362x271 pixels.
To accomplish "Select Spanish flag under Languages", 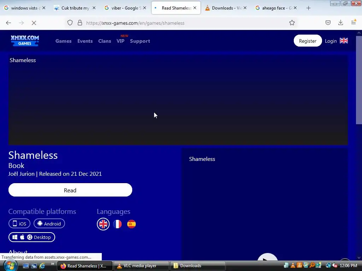I will click(x=132, y=224).
